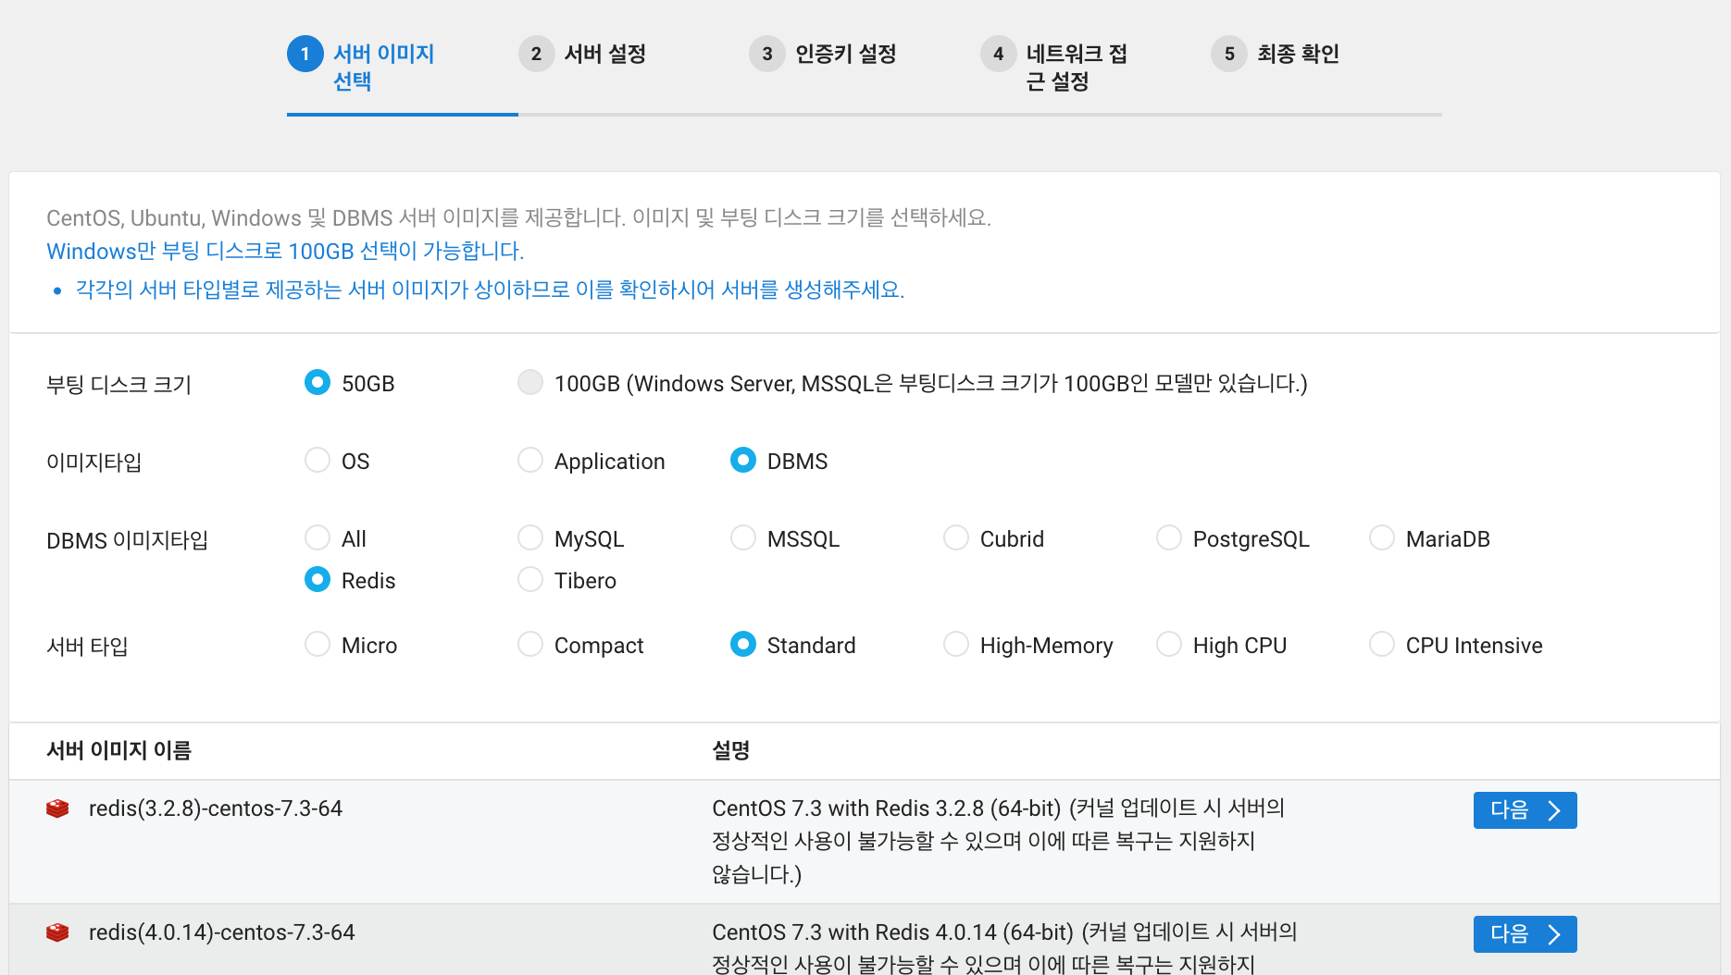Click the Redis icon beside redis(3.2.8)-centos-7.3-64
Viewport: 1731px width, 975px height.
click(57, 808)
